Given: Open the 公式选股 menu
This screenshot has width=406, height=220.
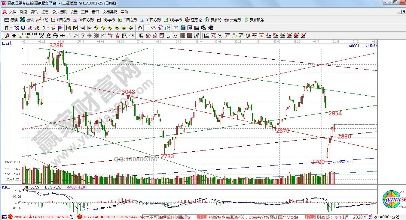Looking at the screenshot, I should [60, 12].
